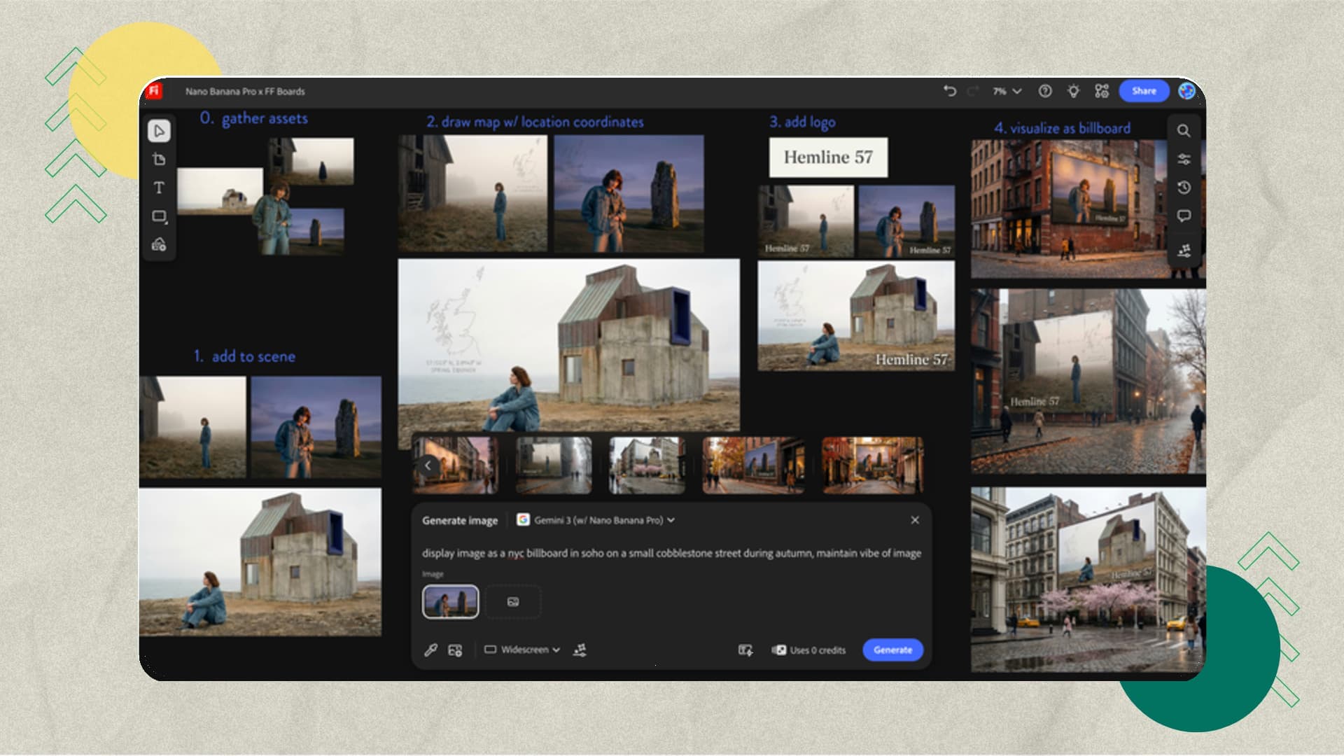The image size is (1344, 756).
Task: Choose the rectangle shape tool
Action: [159, 216]
